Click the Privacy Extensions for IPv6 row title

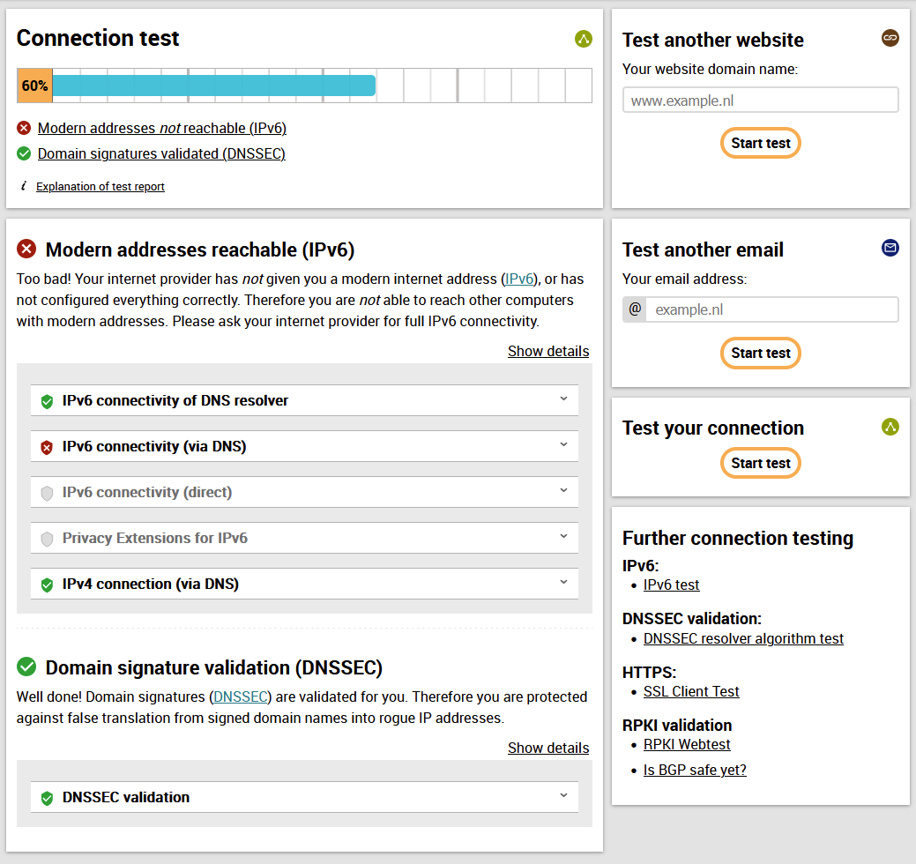coord(155,538)
